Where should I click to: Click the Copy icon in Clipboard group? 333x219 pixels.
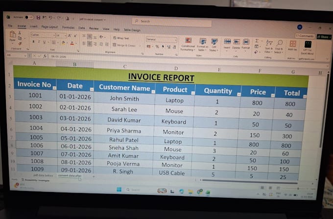[x=20, y=38]
